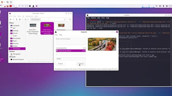Viewport: 172px width, 96px height.
Task: Open the File menu in Thunar
Action: pos(10,16)
